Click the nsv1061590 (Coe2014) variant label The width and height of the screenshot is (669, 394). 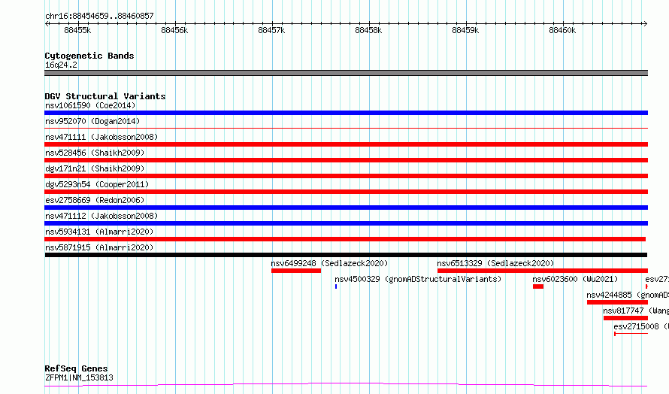tap(90, 105)
